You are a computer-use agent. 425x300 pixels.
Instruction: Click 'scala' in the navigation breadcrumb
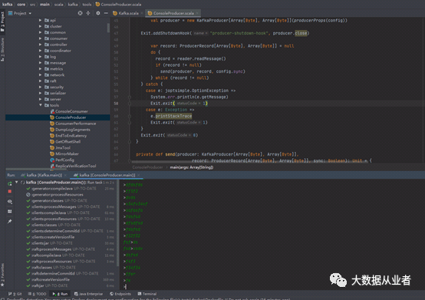click(x=58, y=5)
